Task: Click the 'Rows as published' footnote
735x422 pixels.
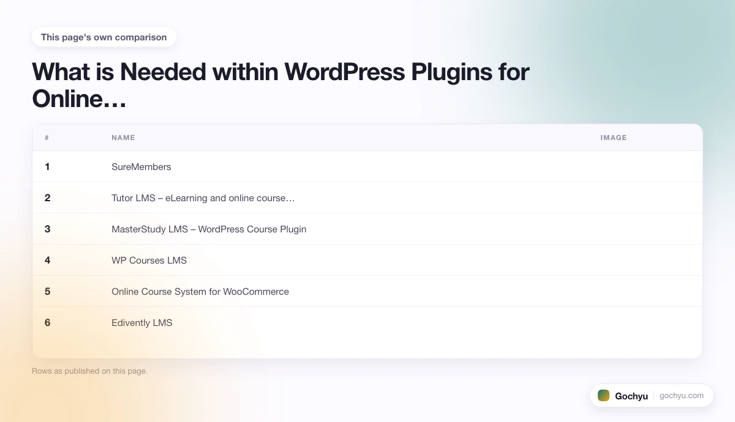Action: [89, 371]
